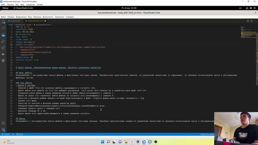Click the Обзор activities button
The image size is (258, 145).
tap(5, 8)
